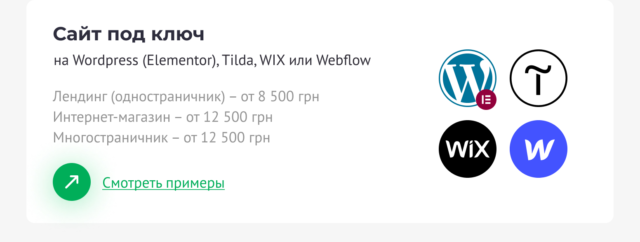Click the Интернет-магазин label
Viewport: 640px width, 242px height.
point(111,117)
